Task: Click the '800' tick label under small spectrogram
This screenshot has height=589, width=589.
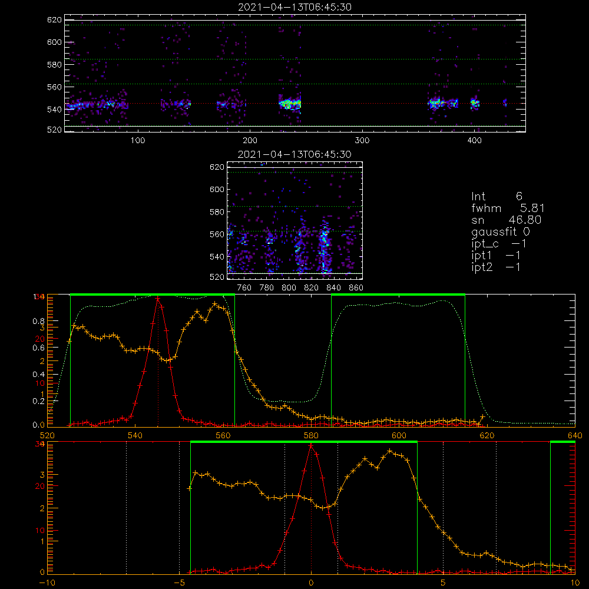Action: [x=289, y=287]
